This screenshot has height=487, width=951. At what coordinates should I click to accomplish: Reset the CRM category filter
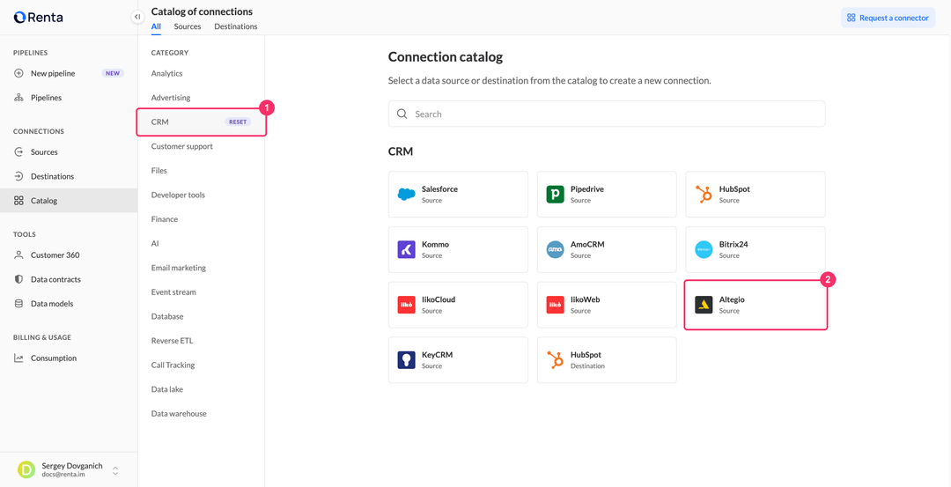[238, 122]
